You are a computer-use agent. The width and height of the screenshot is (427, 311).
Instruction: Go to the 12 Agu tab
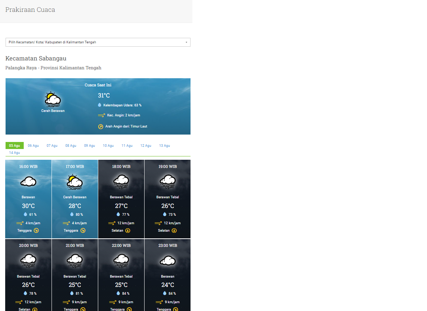pyautogui.click(x=146, y=145)
